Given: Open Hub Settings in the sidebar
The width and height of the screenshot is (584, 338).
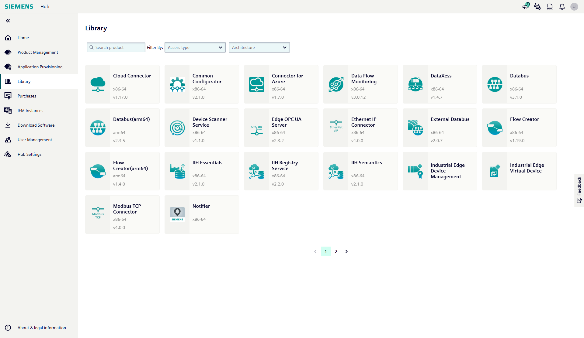Looking at the screenshot, I should tap(39, 154).
